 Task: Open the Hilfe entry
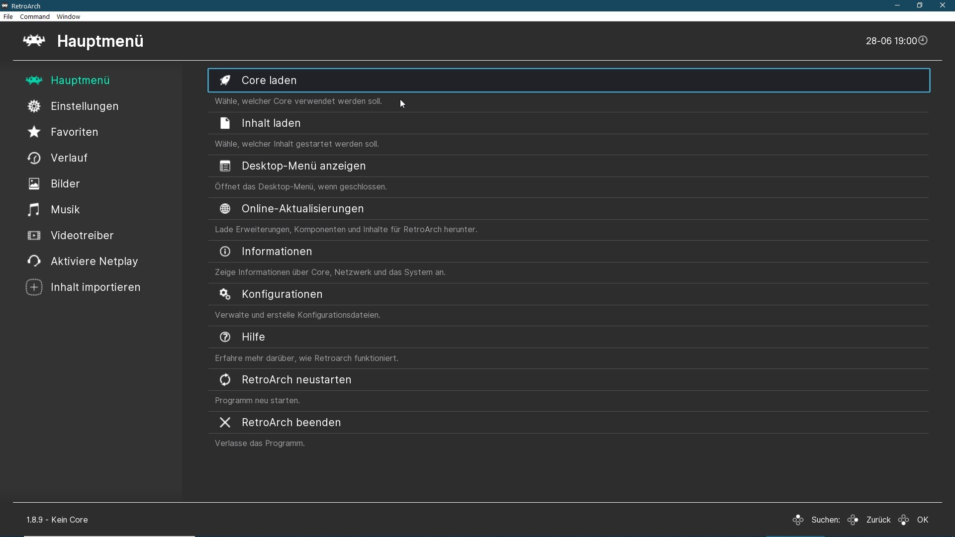569,337
